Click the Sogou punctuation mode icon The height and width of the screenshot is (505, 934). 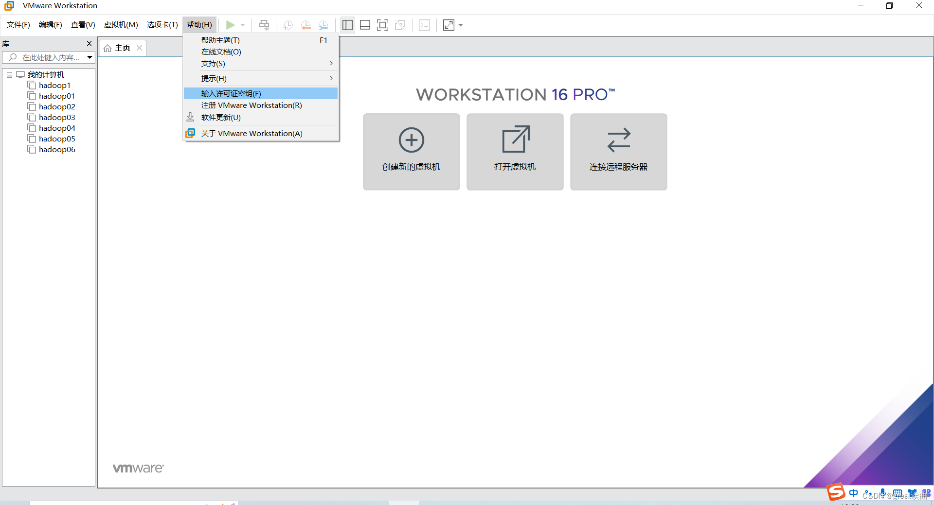(868, 493)
